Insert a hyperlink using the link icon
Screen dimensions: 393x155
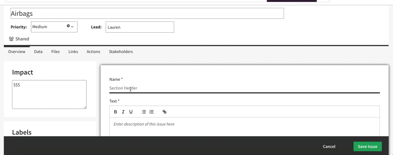point(165,112)
